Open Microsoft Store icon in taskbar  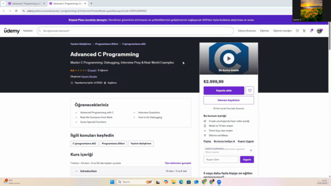(189, 182)
